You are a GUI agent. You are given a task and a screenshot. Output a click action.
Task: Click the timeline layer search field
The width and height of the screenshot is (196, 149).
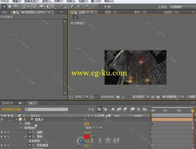coord(46,109)
